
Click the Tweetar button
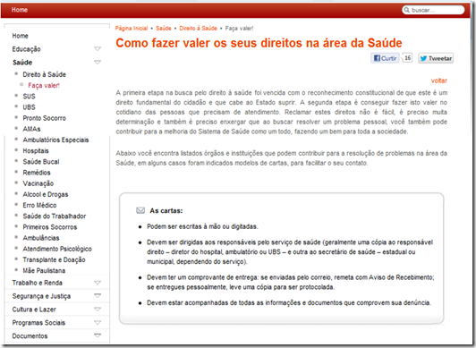click(436, 58)
